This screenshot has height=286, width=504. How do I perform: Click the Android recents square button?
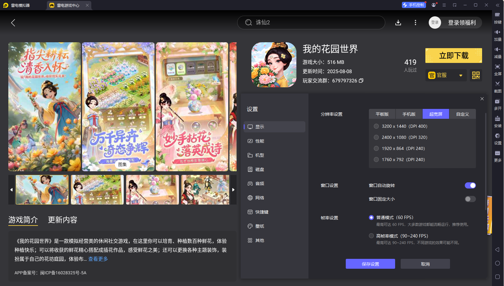[x=497, y=277]
